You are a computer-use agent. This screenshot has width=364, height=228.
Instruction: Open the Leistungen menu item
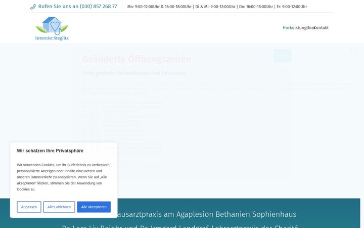click(x=299, y=28)
